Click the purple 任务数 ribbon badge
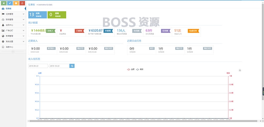The width and height of the screenshot is (264, 127). 166,31
